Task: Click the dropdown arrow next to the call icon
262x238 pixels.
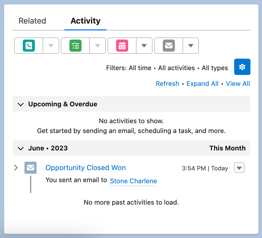Action: [51, 45]
